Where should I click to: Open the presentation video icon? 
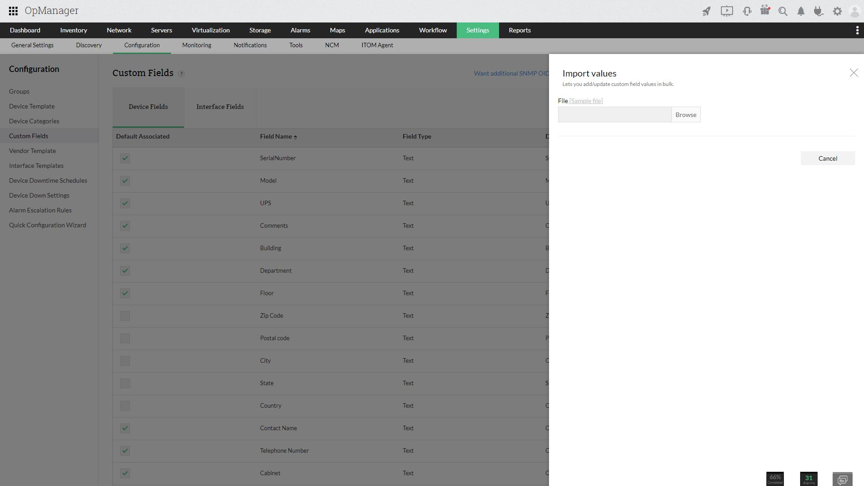click(x=726, y=11)
